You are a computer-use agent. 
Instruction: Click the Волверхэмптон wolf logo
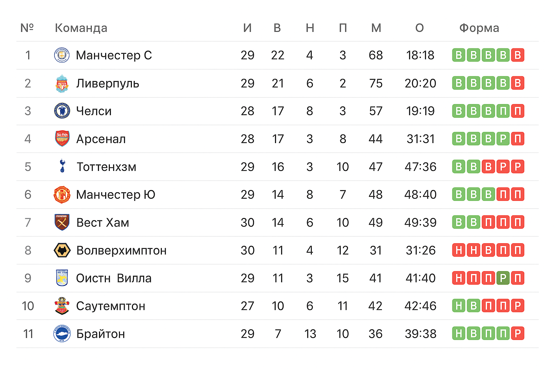(x=62, y=250)
